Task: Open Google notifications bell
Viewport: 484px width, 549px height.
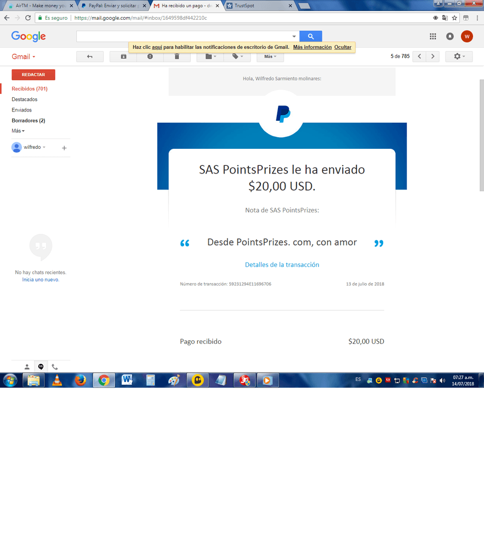Action: (x=450, y=36)
